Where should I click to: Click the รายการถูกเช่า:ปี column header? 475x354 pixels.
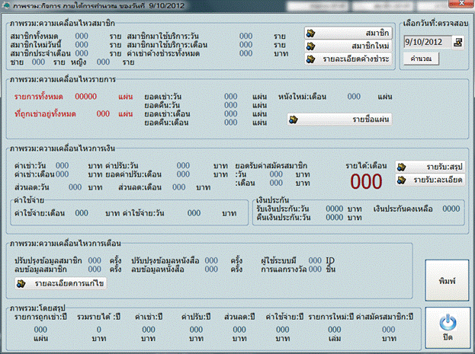point(40,317)
